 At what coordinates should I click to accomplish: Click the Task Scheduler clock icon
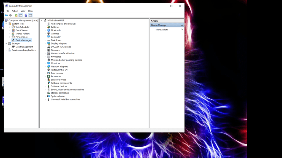13,27
